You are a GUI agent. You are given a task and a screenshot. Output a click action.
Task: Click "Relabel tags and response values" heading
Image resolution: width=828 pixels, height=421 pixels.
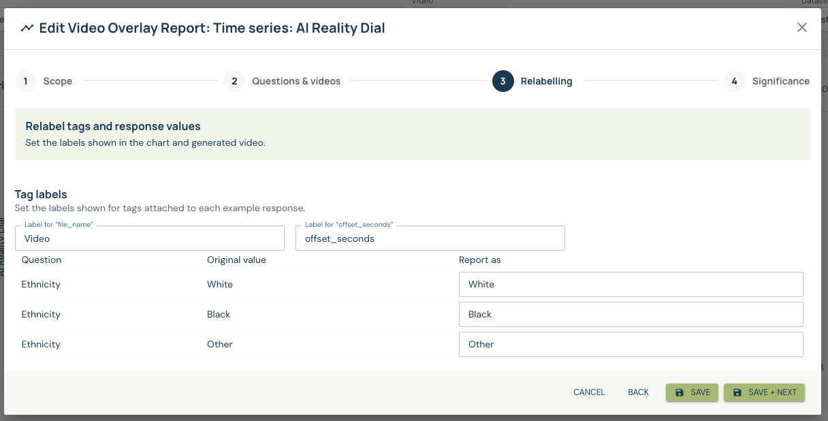point(113,127)
